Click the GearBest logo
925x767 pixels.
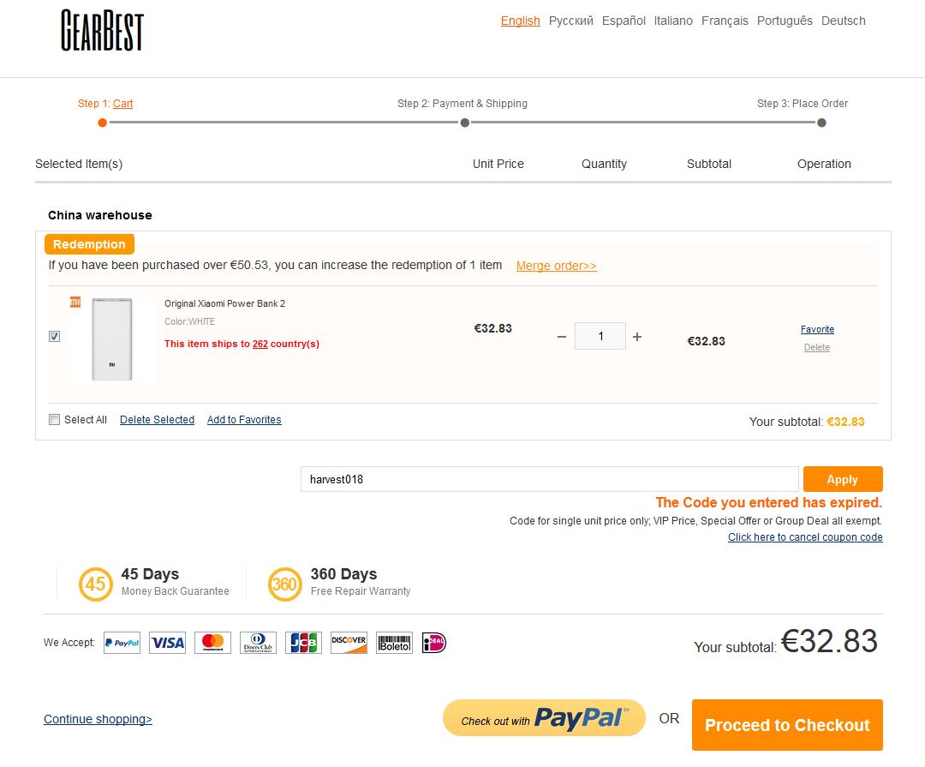point(102,30)
